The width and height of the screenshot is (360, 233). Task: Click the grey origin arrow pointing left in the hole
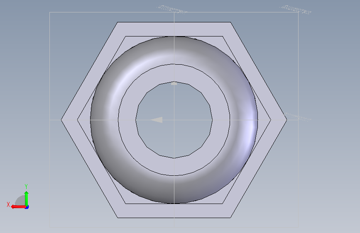coord(157,120)
